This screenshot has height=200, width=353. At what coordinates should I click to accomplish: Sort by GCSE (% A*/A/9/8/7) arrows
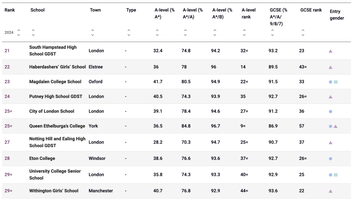[272, 33]
